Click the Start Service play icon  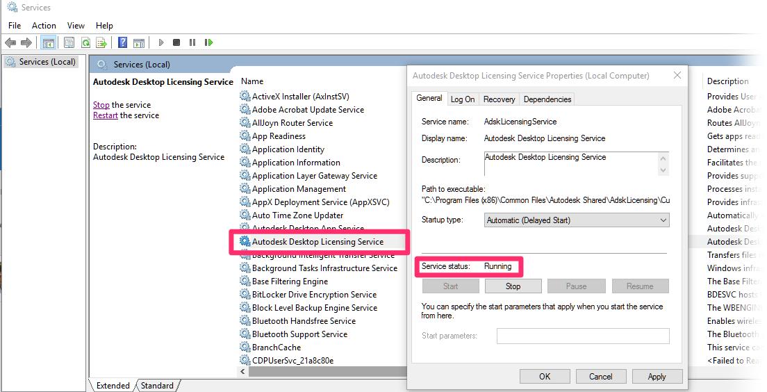tap(161, 42)
